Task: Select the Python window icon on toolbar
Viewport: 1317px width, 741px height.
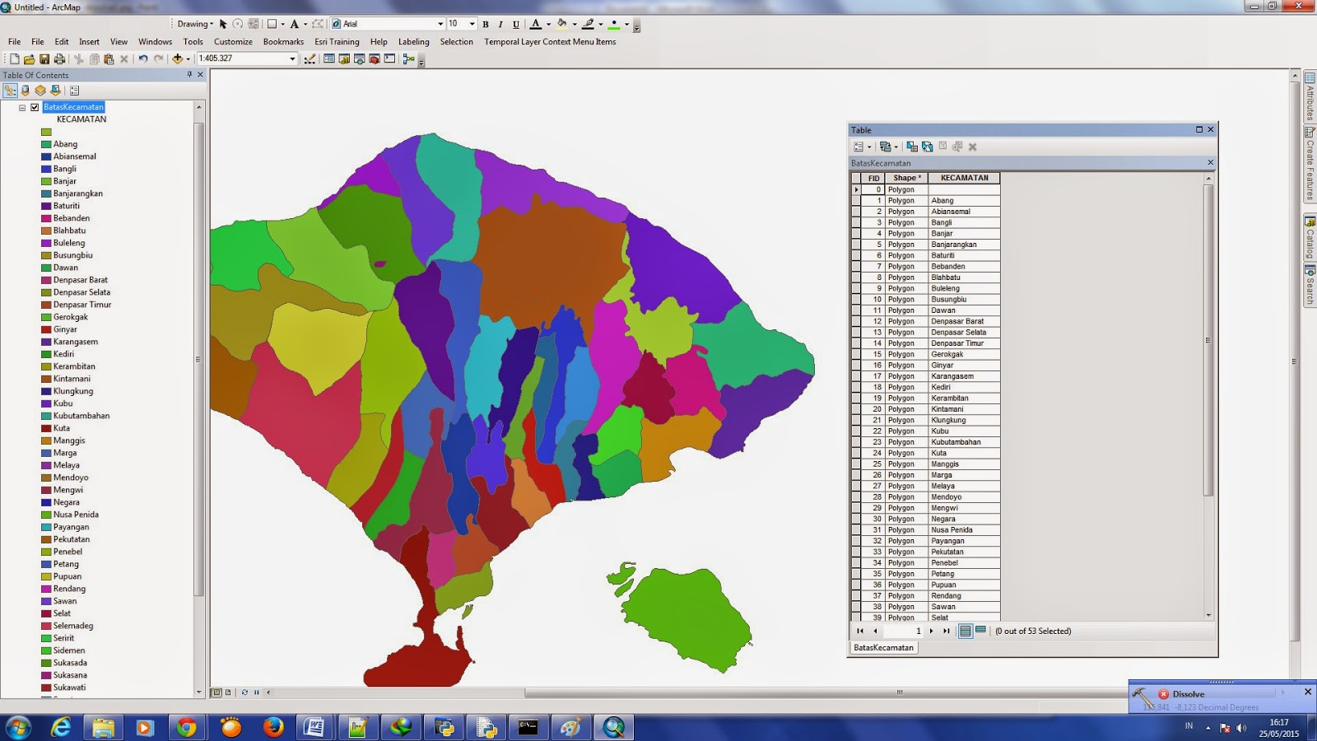Action: point(389,59)
